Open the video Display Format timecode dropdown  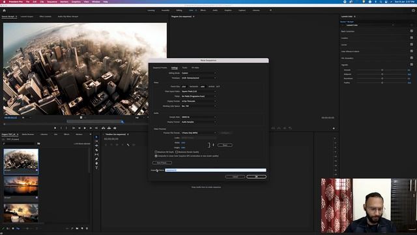tap(199, 101)
